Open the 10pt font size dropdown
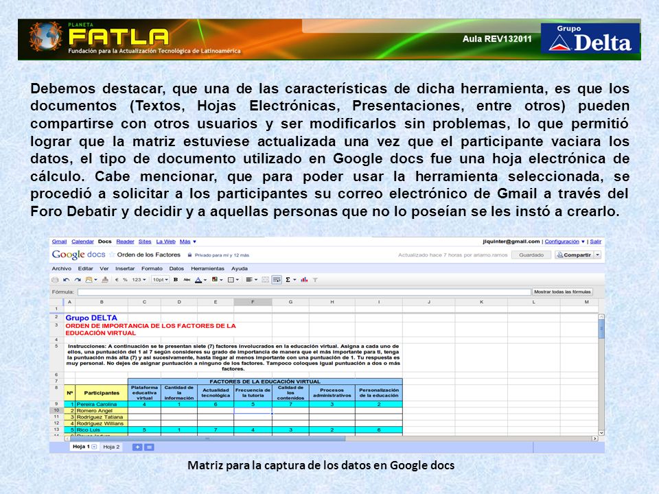The height and width of the screenshot is (494, 659). coord(160,280)
